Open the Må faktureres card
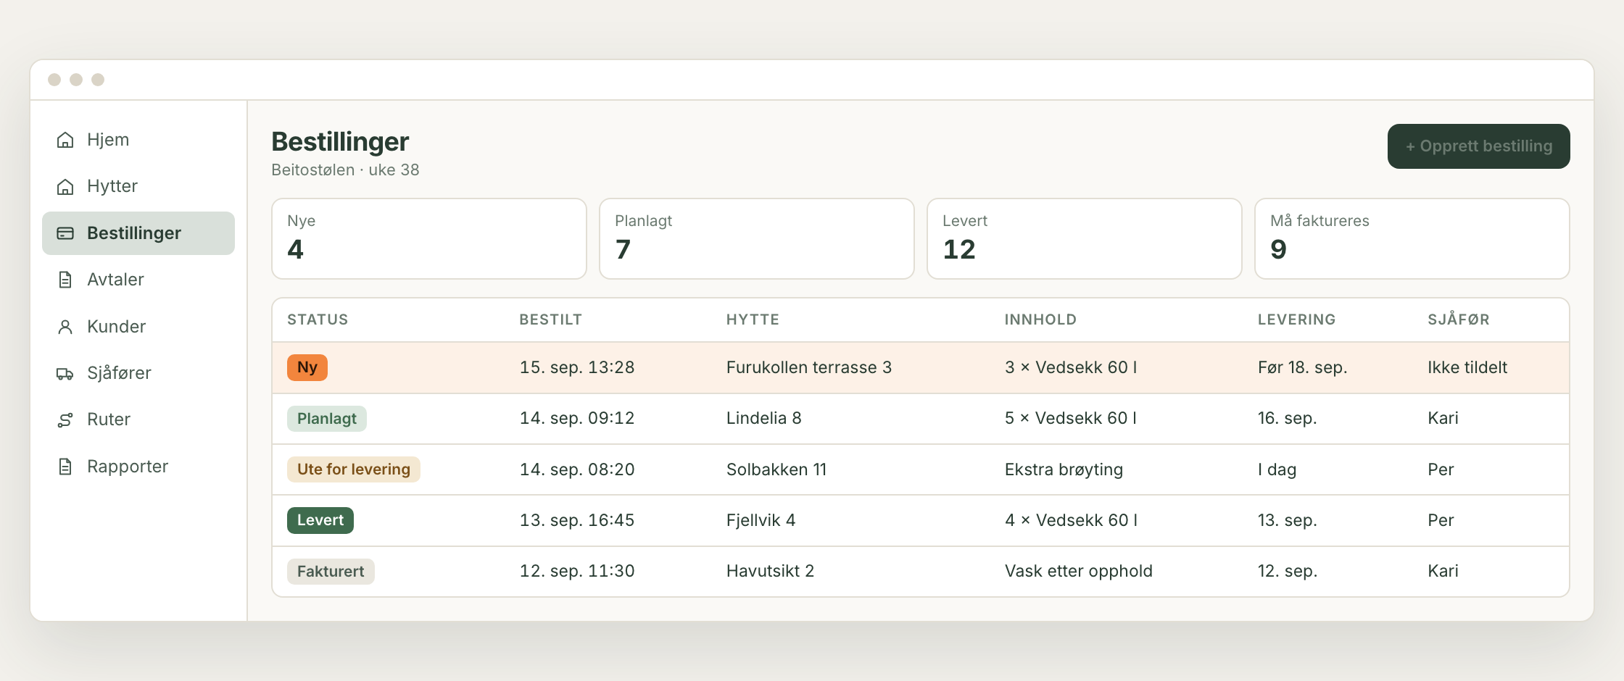This screenshot has width=1624, height=681. coord(1412,238)
